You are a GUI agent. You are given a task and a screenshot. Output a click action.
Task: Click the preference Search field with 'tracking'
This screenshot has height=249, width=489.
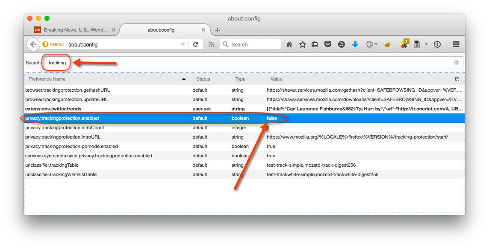pyautogui.click(x=253, y=63)
